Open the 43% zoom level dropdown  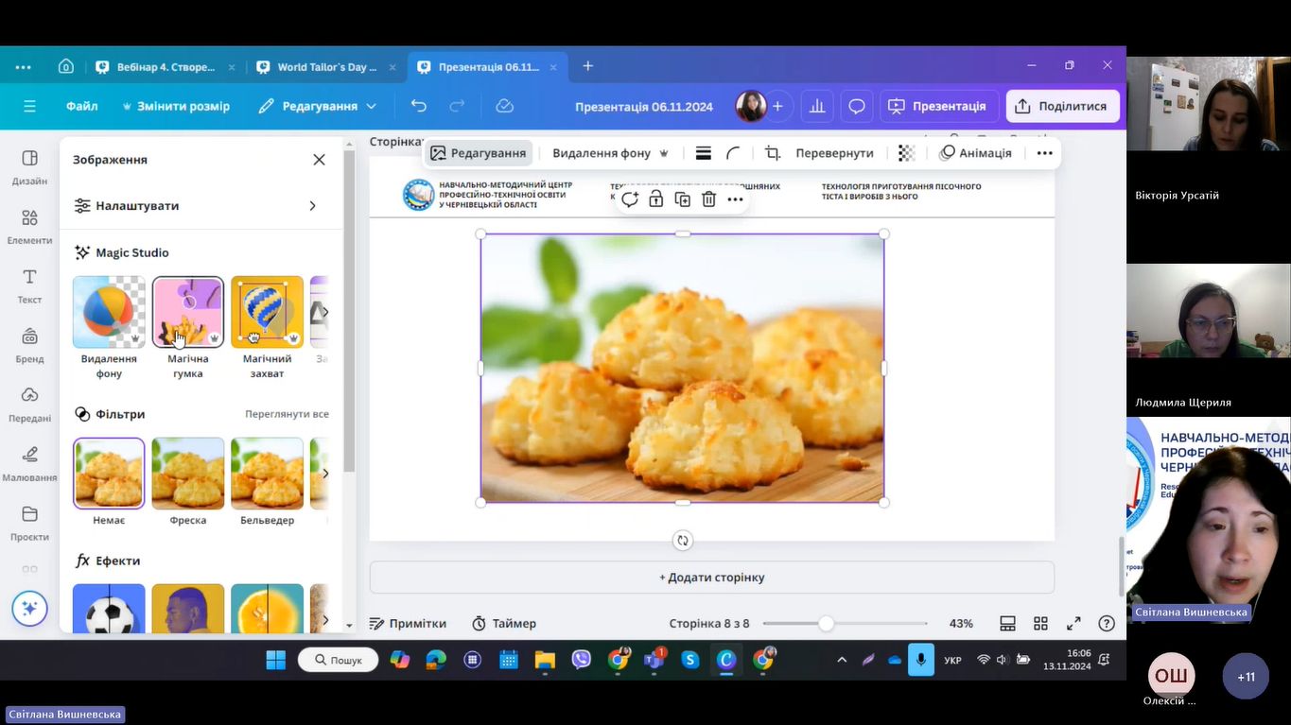click(x=961, y=624)
